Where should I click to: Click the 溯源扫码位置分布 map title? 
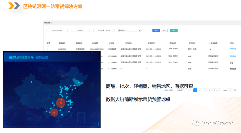(x=21, y=57)
